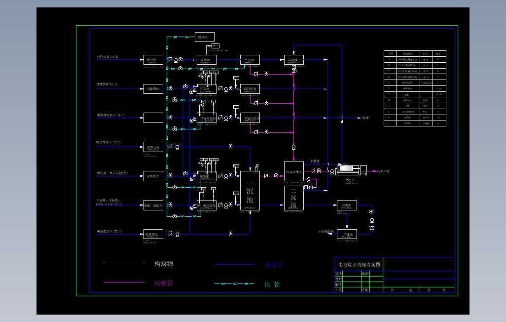This screenshot has height=322, width=506.
Task: Select the 二沉池 secondary settling tank
Action: (293, 198)
